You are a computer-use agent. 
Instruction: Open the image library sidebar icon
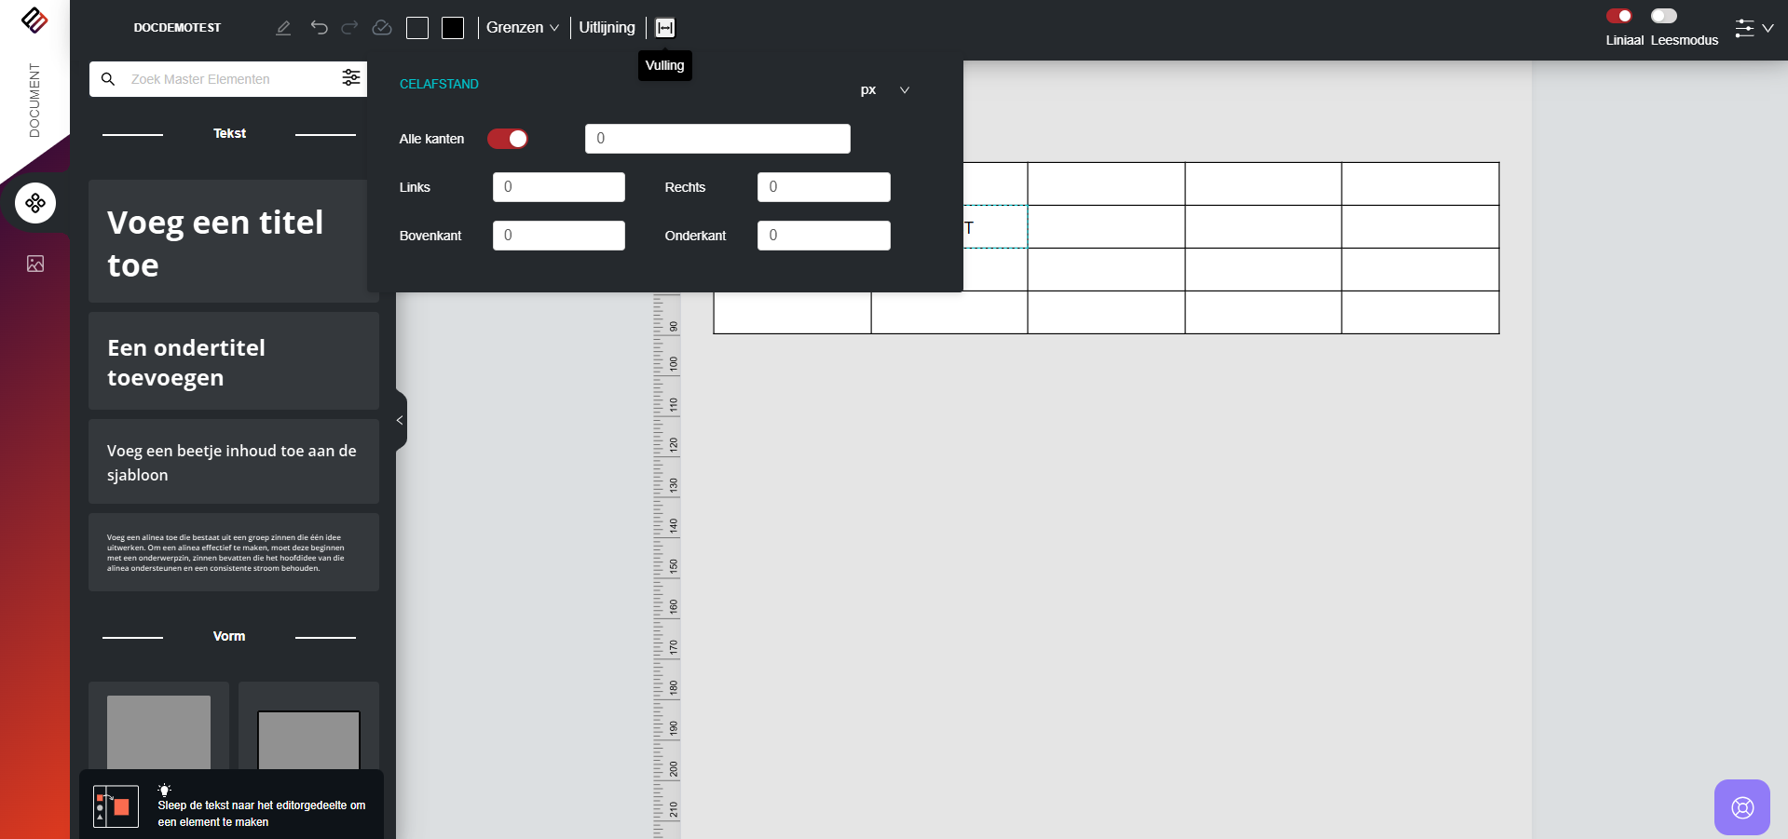click(x=35, y=264)
